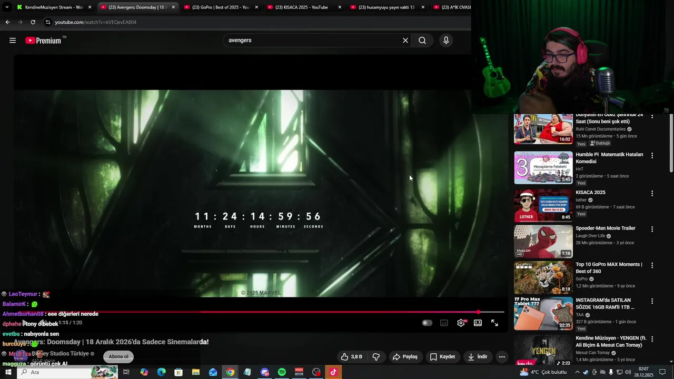Open TikTok app from taskbar
This screenshot has width=674, height=379.
point(333,372)
